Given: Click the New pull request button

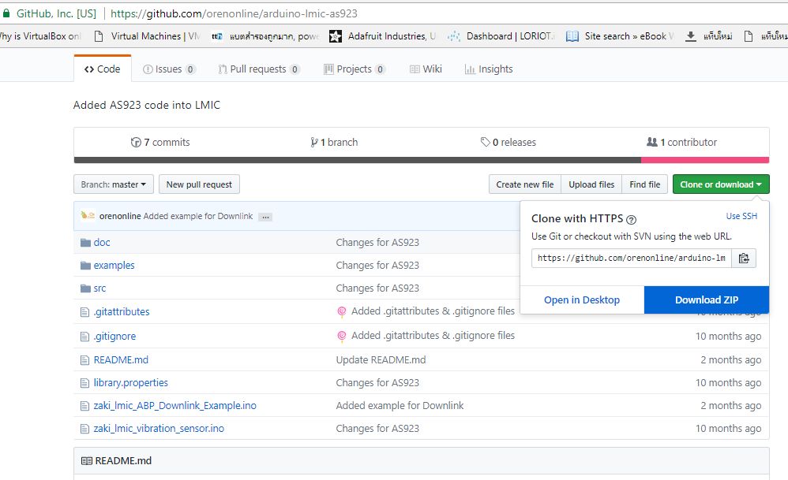Looking at the screenshot, I should pos(199,184).
